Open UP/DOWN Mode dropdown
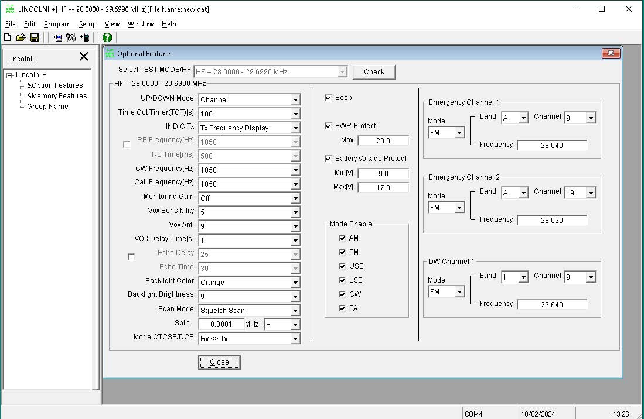Image resolution: width=644 pixels, height=419 pixels. [295, 99]
